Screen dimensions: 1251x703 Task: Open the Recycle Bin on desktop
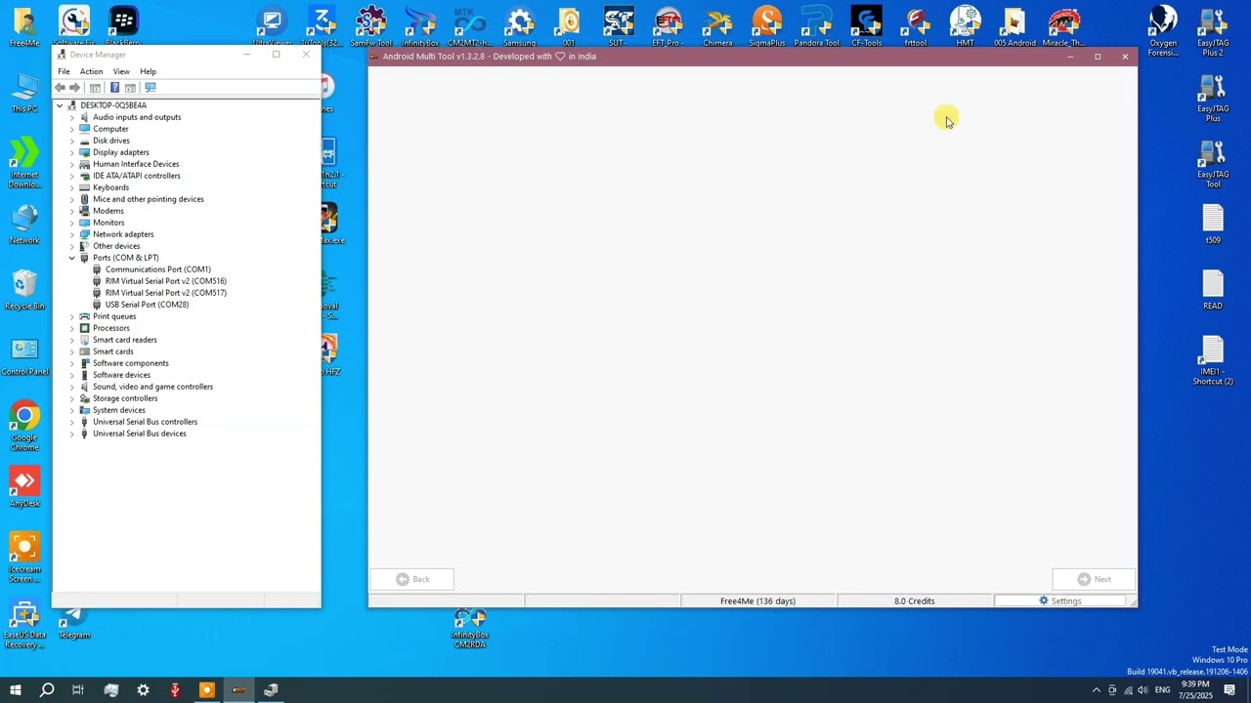24,290
